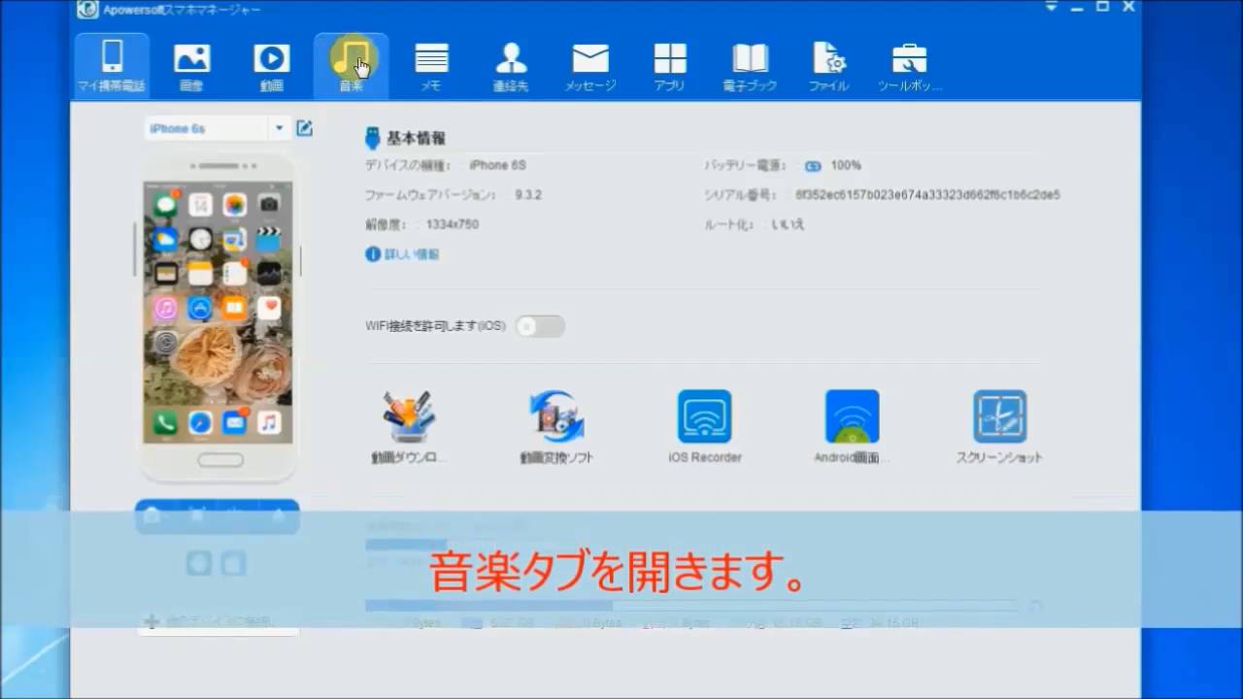This screenshot has width=1243, height=699.
Task: Open the title bar dropdown menu arrow
Action: point(1052,7)
